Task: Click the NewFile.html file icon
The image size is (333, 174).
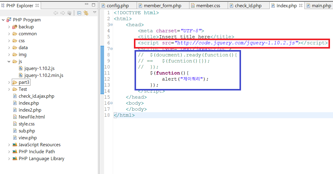Action: pyautogui.click(x=15, y=117)
